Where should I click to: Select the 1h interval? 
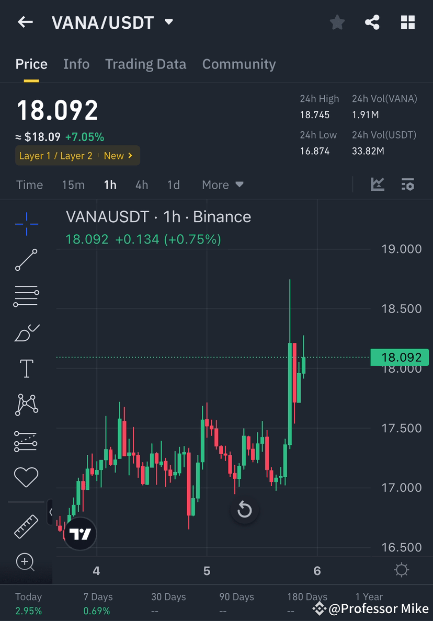click(110, 185)
